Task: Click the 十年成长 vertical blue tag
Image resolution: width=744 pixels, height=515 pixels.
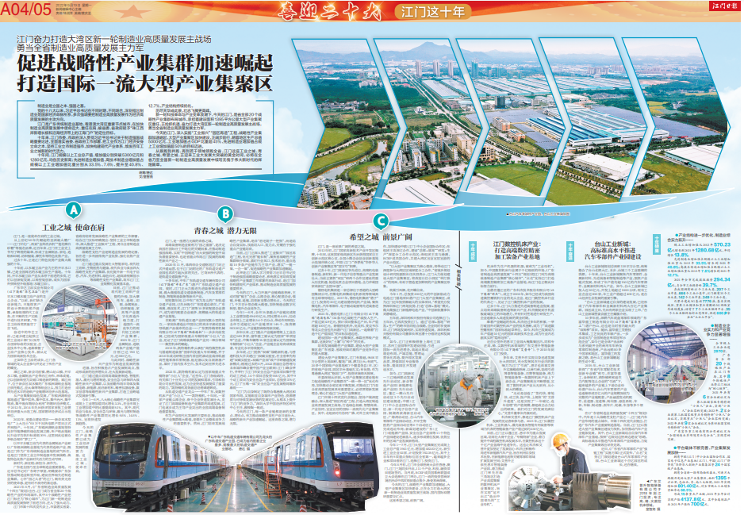Action: pos(473,252)
